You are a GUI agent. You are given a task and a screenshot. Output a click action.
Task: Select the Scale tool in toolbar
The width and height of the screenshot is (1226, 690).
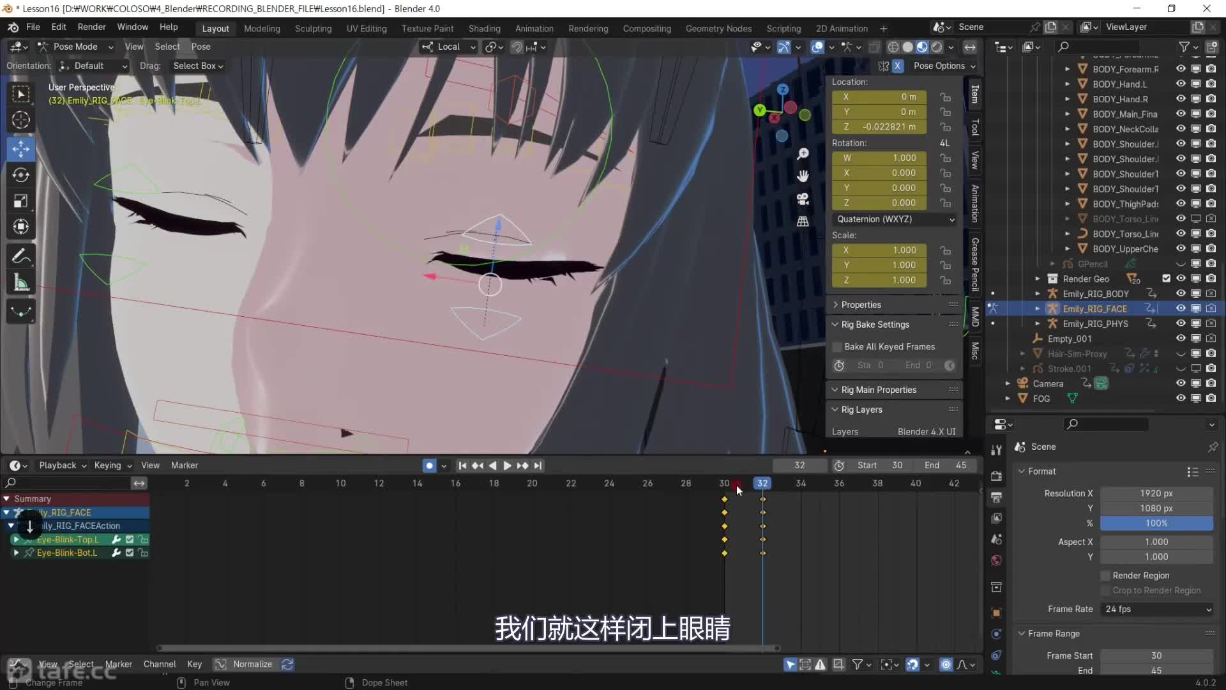point(20,201)
